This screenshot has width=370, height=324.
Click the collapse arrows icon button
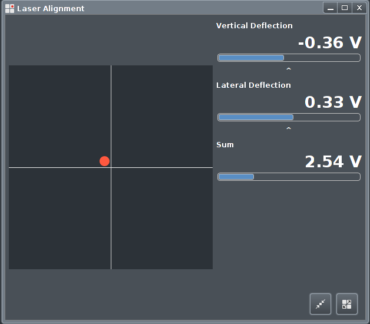point(320,304)
